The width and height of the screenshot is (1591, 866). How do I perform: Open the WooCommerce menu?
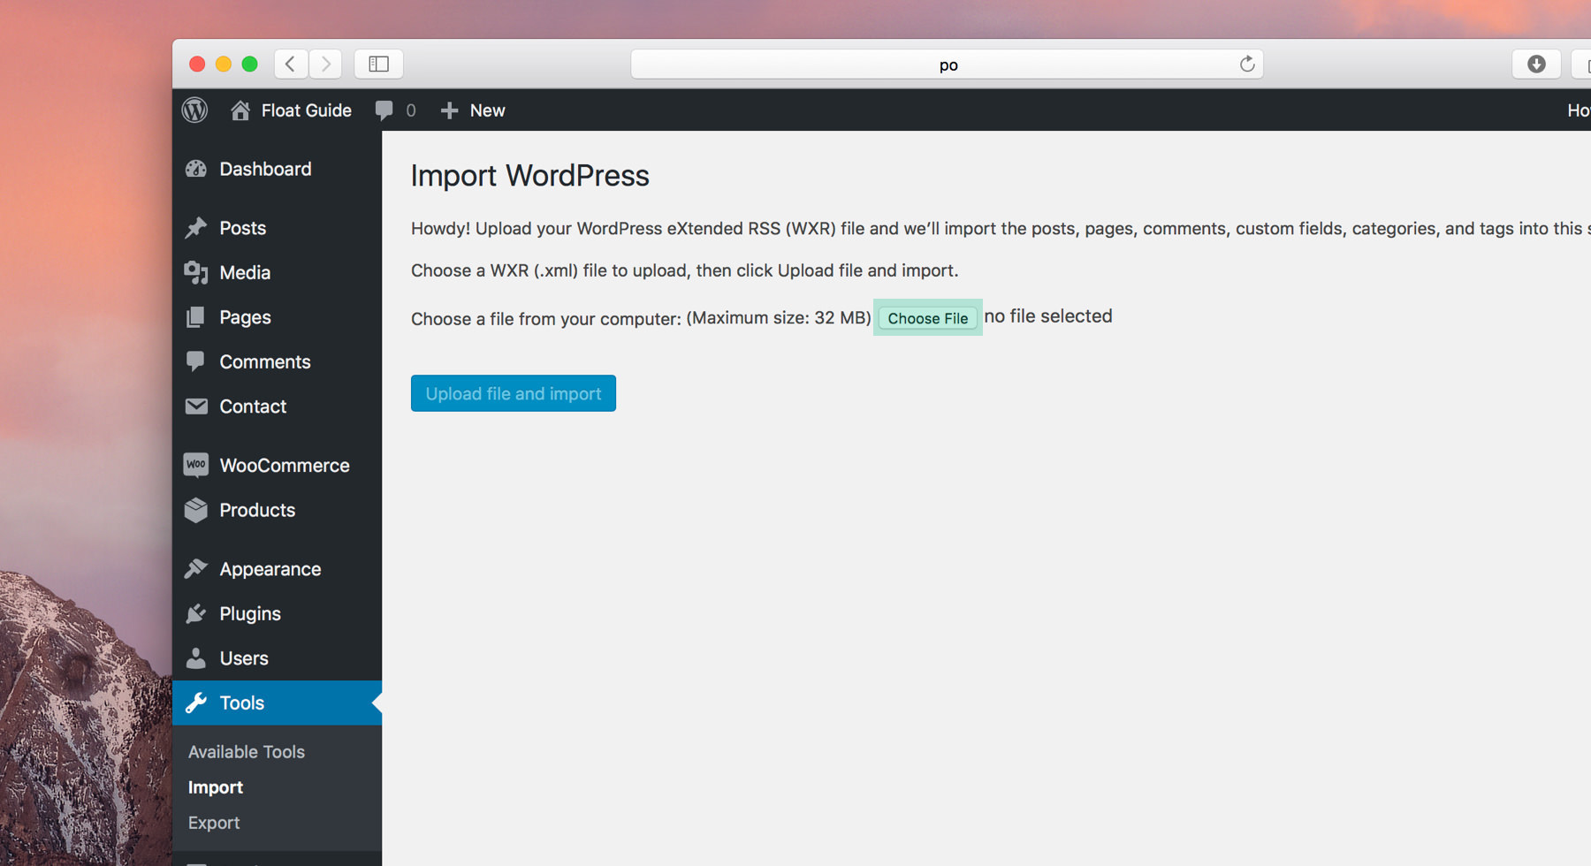(277, 465)
